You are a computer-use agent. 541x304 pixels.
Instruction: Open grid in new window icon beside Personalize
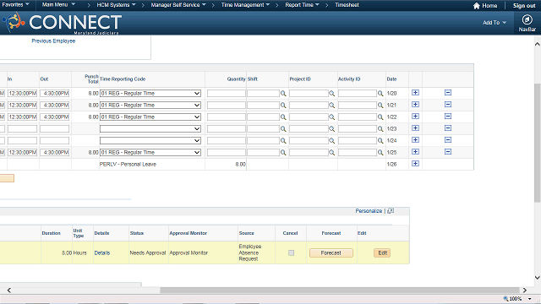pos(391,210)
